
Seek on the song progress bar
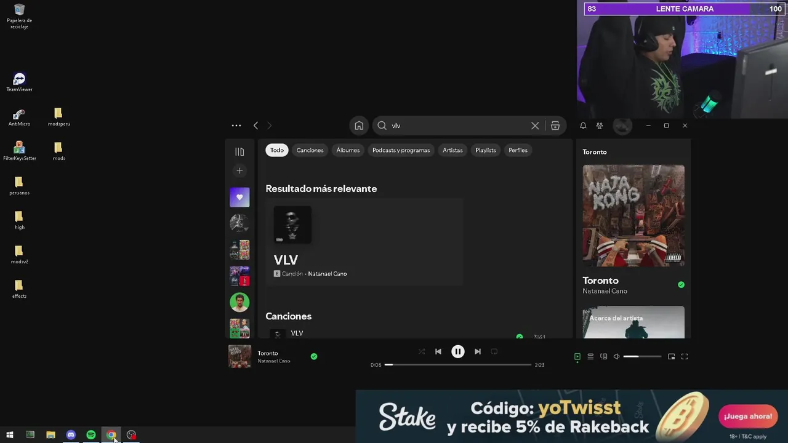(458, 365)
